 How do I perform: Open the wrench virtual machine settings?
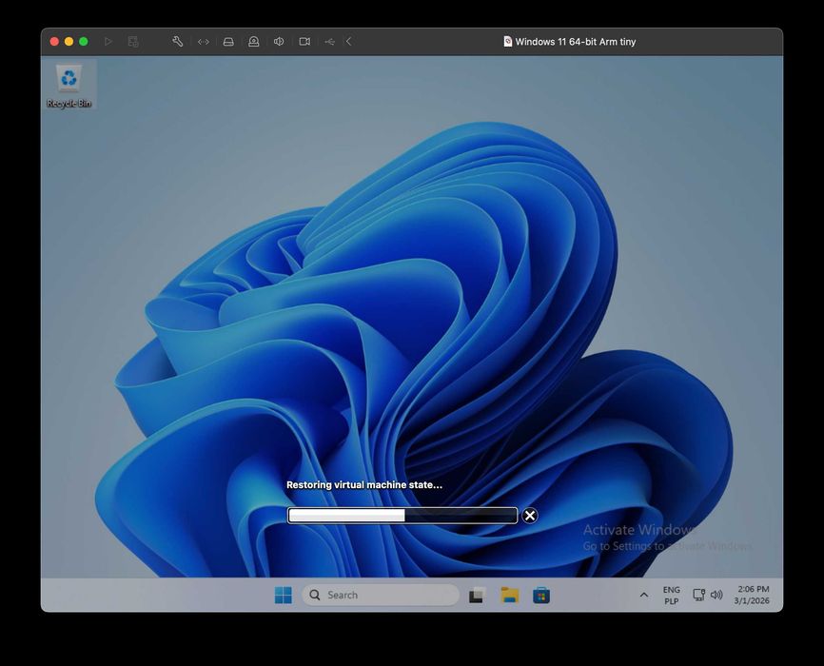178,42
